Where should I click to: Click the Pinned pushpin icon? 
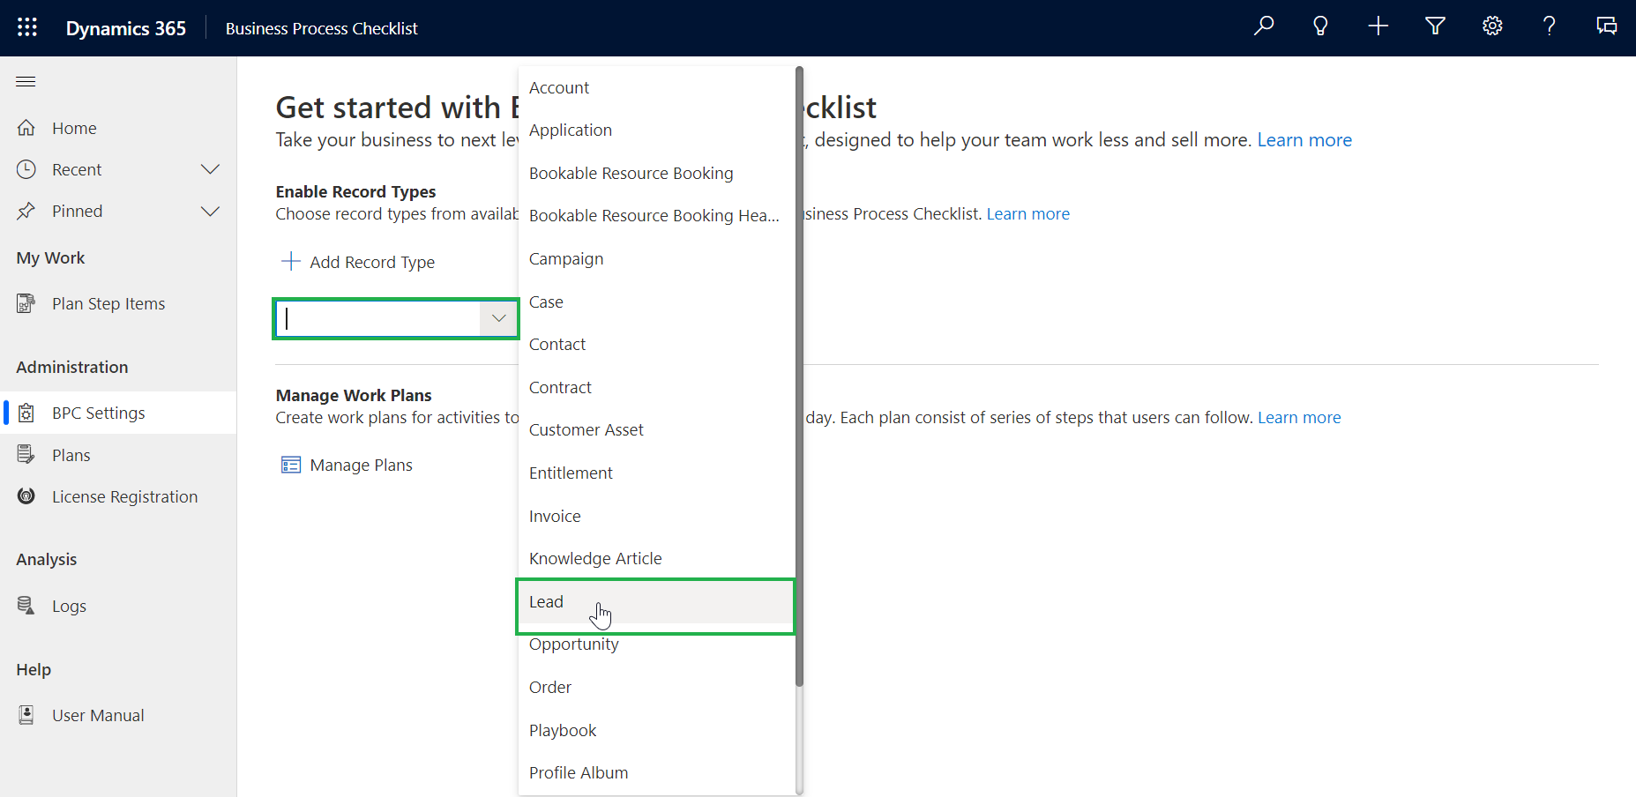[26, 211]
